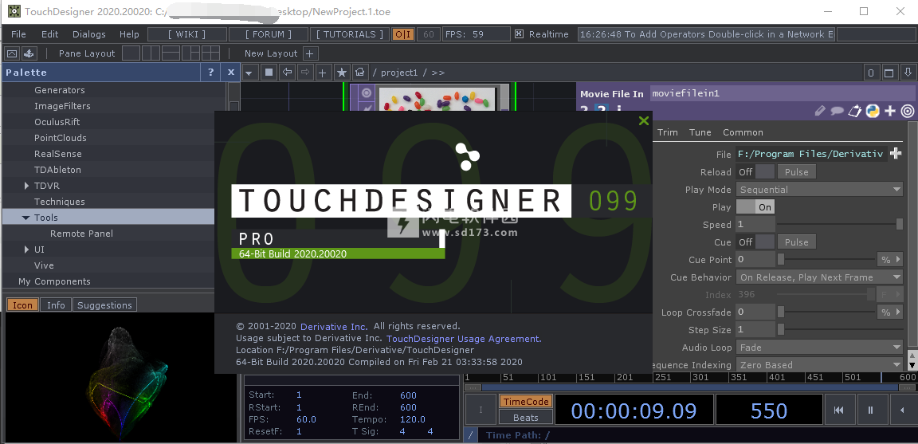Maximize pane icon at top right
The image size is (918, 444).
[889, 73]
